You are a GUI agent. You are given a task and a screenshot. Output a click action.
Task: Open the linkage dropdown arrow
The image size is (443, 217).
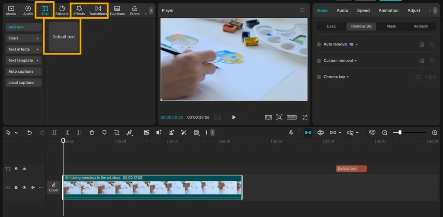point(340,133)
